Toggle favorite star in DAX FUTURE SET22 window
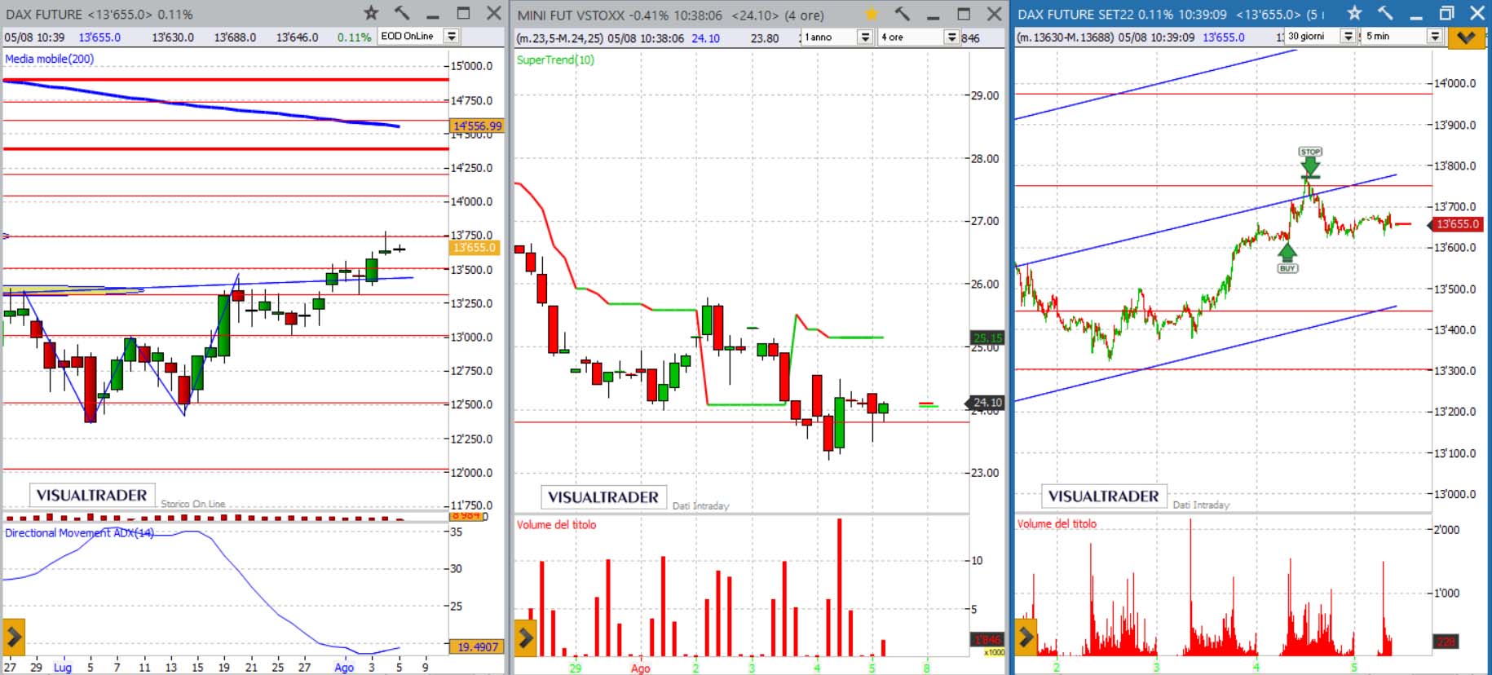This screenshot has height=675, width=1492. coord(1354,13)
